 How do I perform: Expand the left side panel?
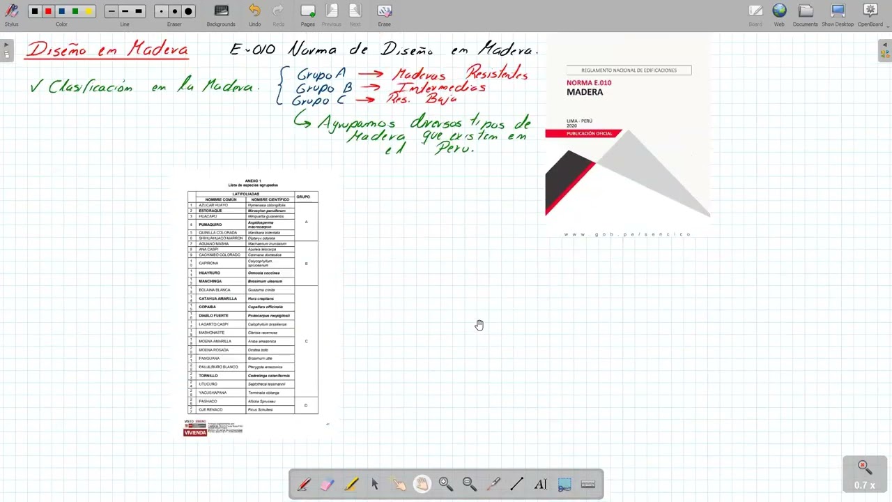[6, 50]
